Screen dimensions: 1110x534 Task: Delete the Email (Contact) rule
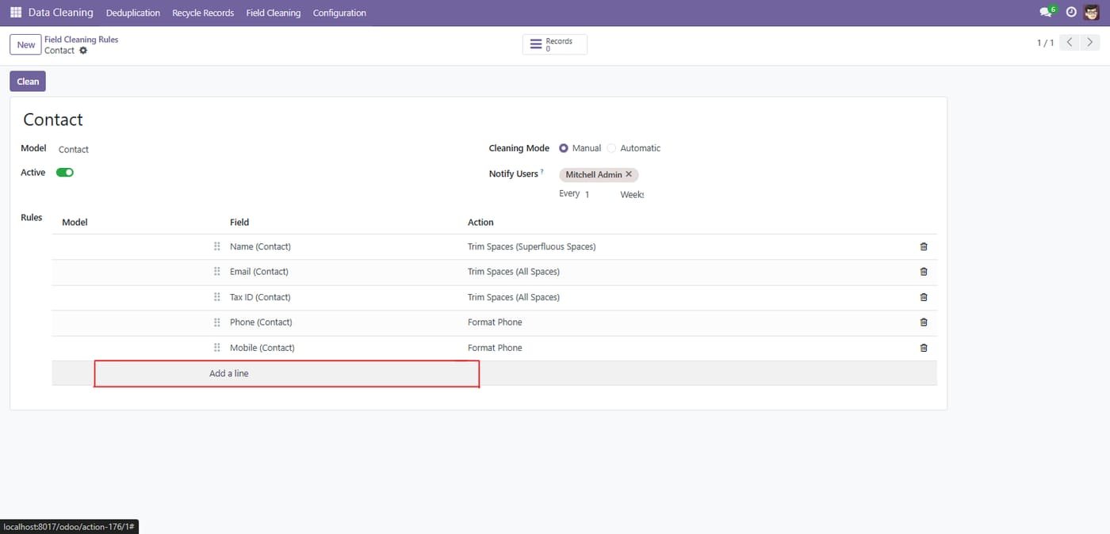point(924,272)
